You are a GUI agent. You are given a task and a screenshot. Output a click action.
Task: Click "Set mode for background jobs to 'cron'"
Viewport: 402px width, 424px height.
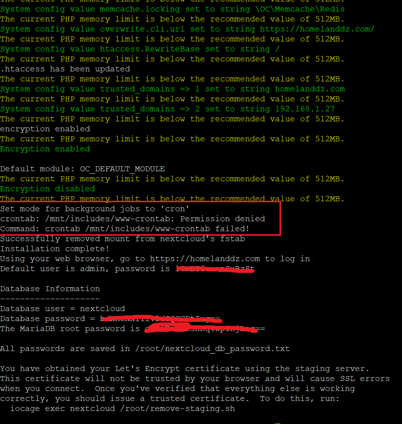point(94,209)
